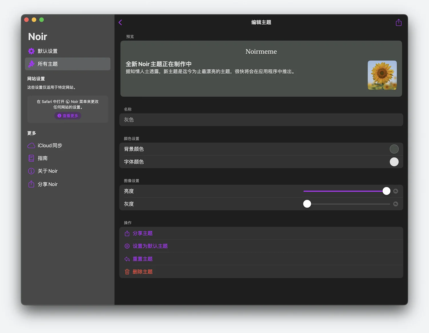Screen dimensions: 429x333
Task: Click the book icon beside 指南
Action: [x=31, y=158]
